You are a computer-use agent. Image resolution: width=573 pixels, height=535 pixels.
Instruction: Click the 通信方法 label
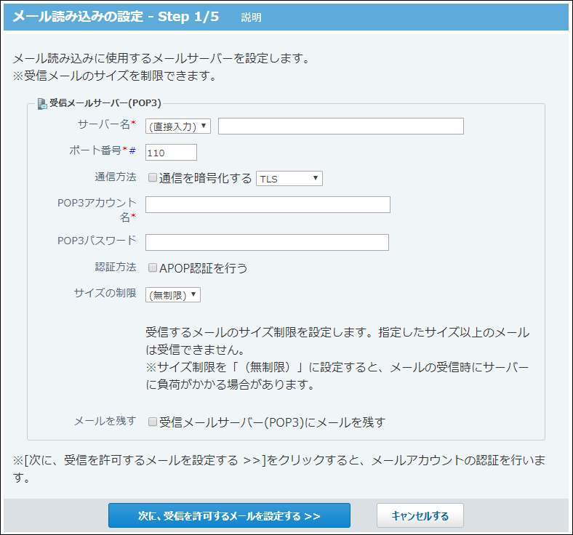tap(116, 177)
